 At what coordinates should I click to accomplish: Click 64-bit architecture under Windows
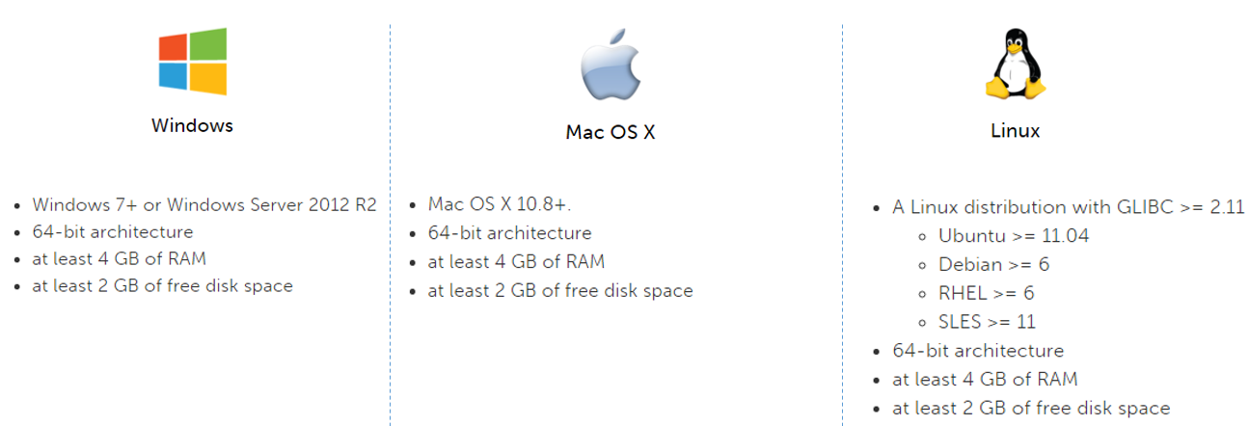pos(113,231)
